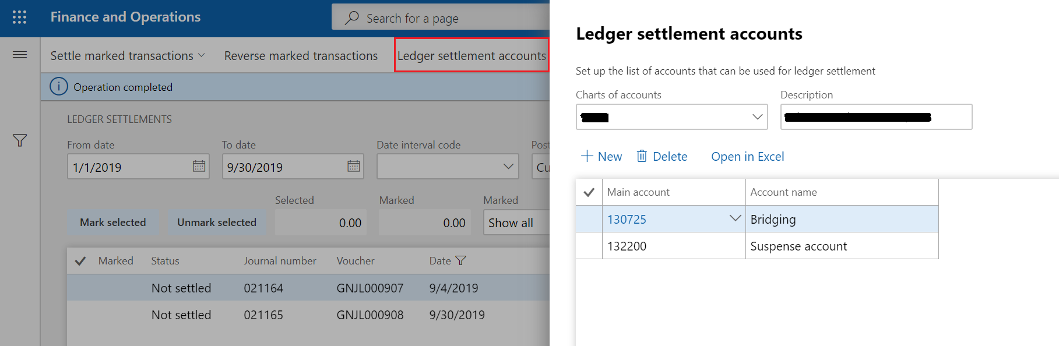Open filter options on the Date column
The image size is (1059, 346).
pos(460,260)
